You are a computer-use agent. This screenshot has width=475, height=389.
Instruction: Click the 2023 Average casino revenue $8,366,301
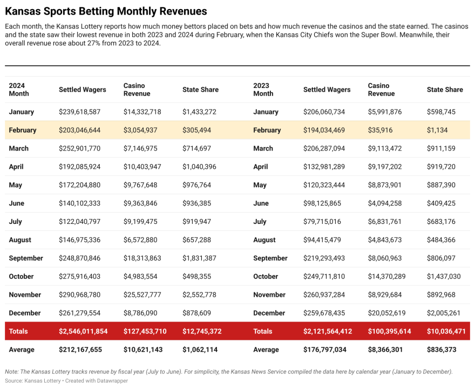coord(386,350)
